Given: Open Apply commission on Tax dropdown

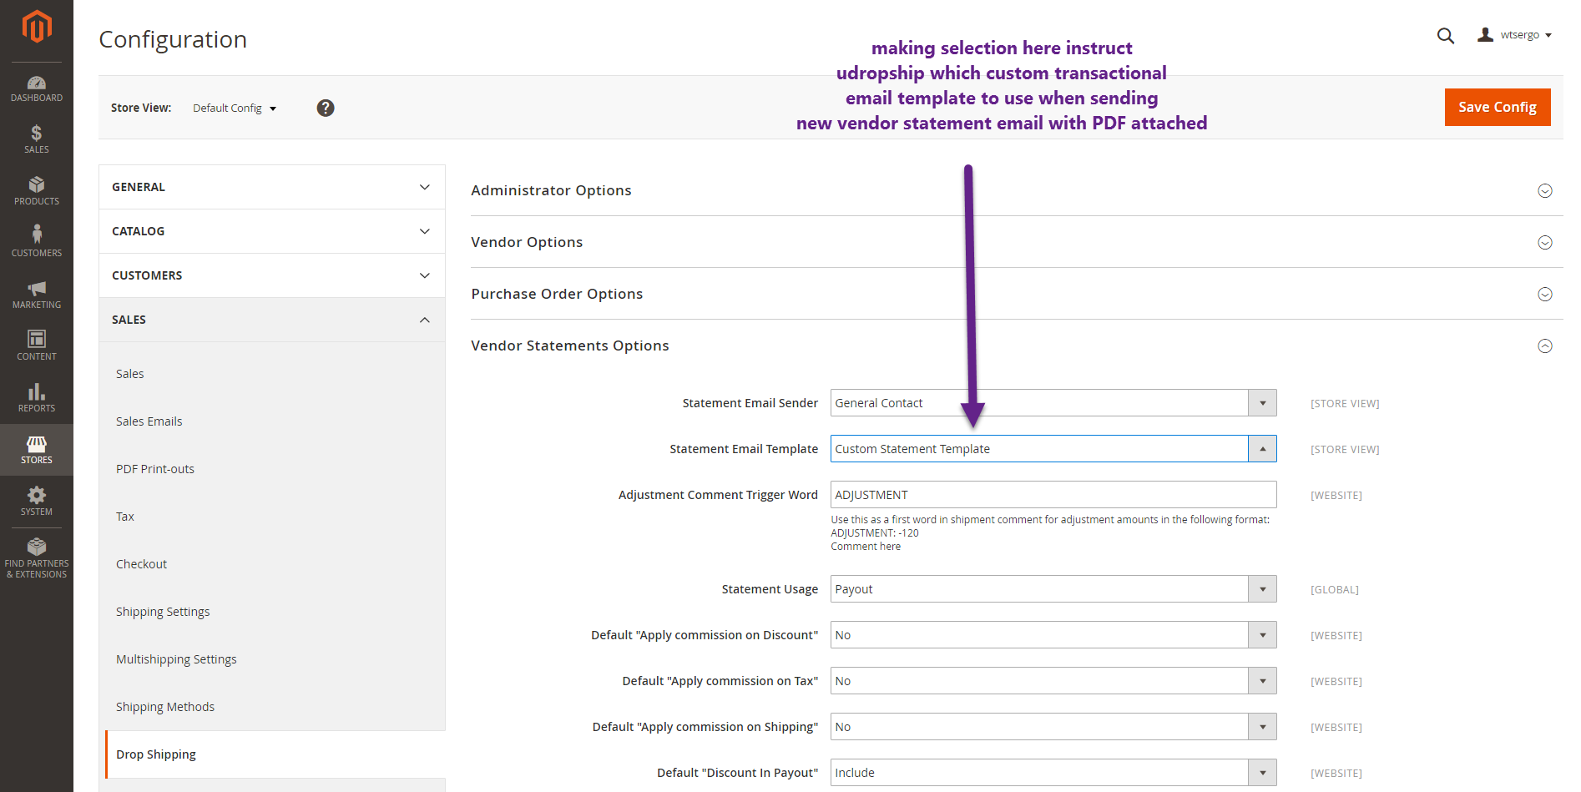Looking at the screenshot, I should 1053,681.
